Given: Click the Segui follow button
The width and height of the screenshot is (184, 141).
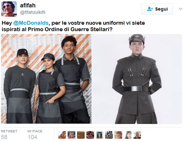Looking at the screenshot, I should [157, 9].
